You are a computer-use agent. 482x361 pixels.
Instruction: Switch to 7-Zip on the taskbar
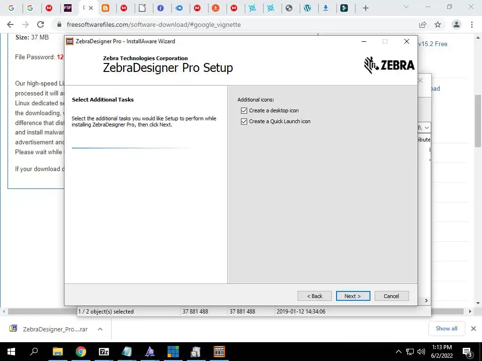point(104,352)
